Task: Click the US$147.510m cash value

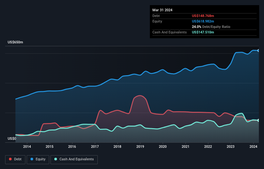Action: 203,32
